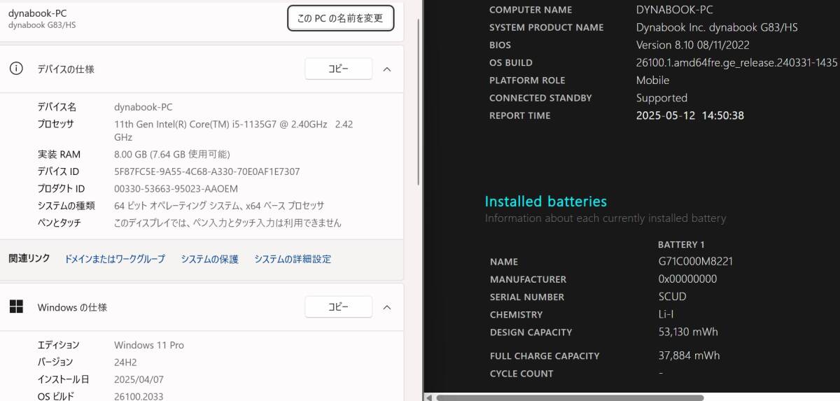Click the 関連リンク label
The width and height of the screenshot is (840, 401).
(29, 258)
